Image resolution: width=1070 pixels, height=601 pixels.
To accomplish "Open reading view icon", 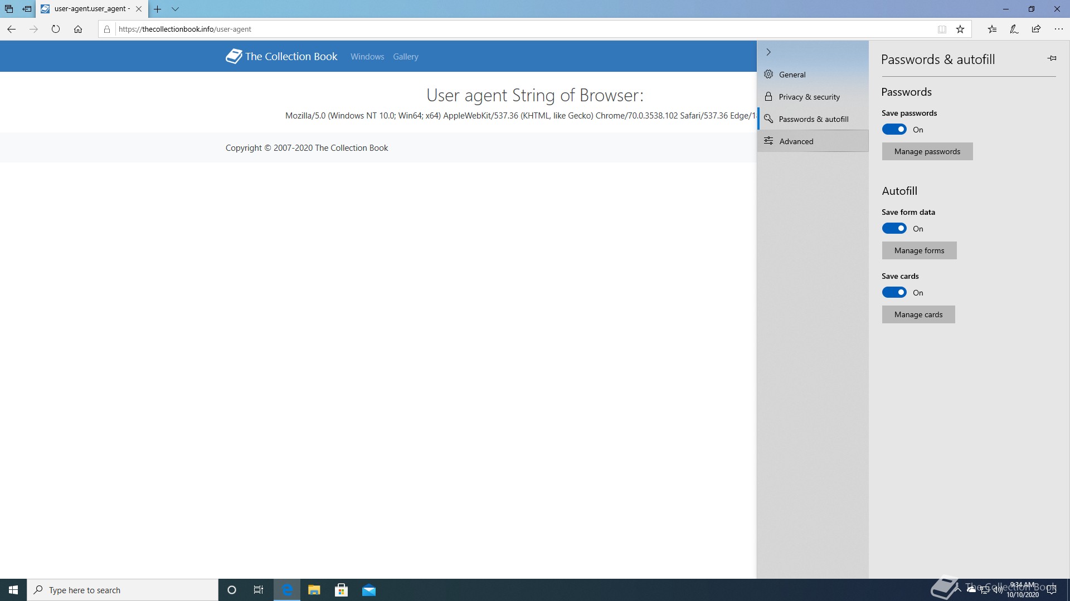I will tap(942, 29).
